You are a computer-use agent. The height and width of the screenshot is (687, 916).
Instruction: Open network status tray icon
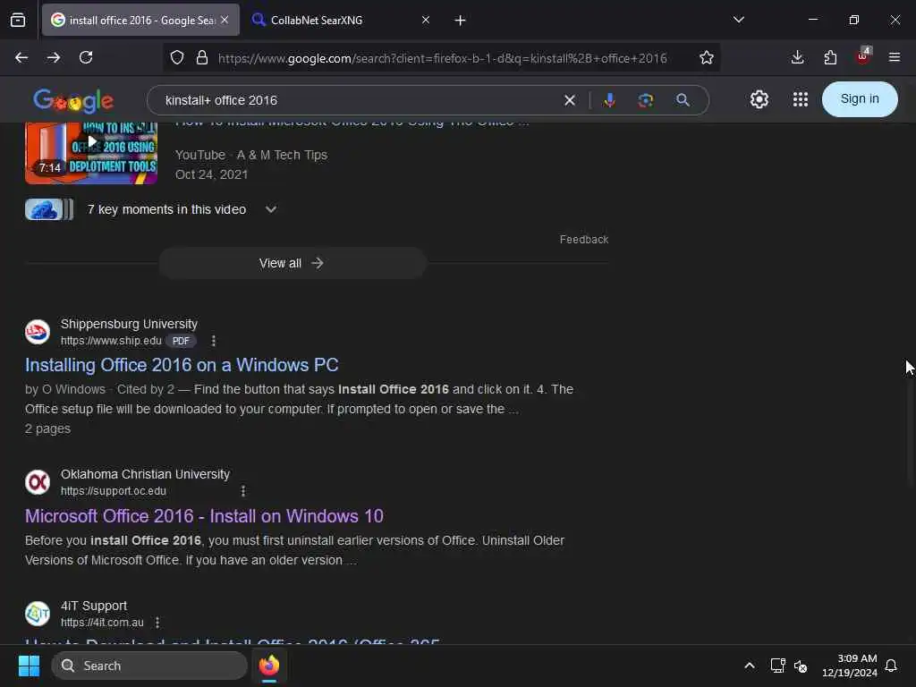pyautogui.click(x=777, y=666)
